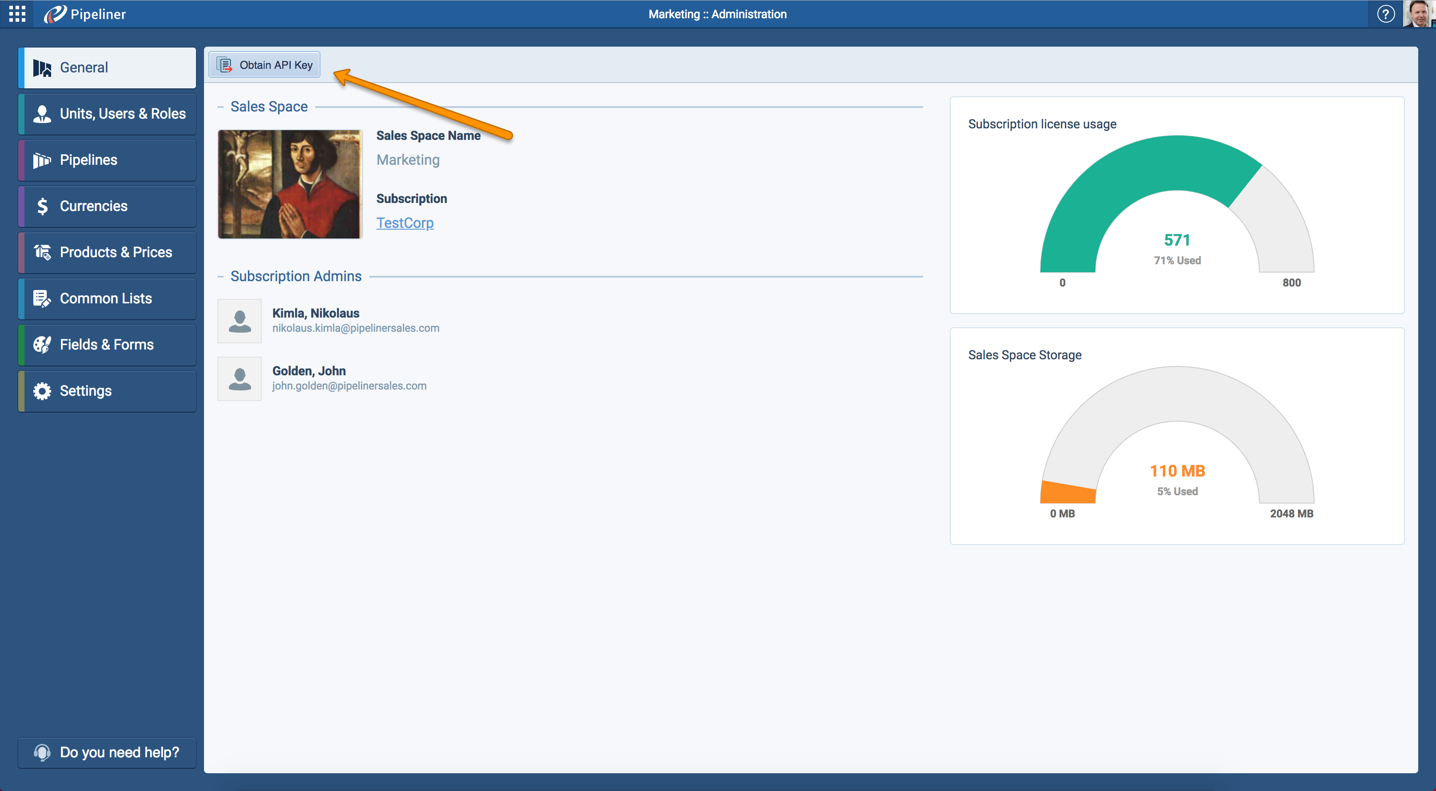Open the TestCorp subscription link

pos(405,223)
